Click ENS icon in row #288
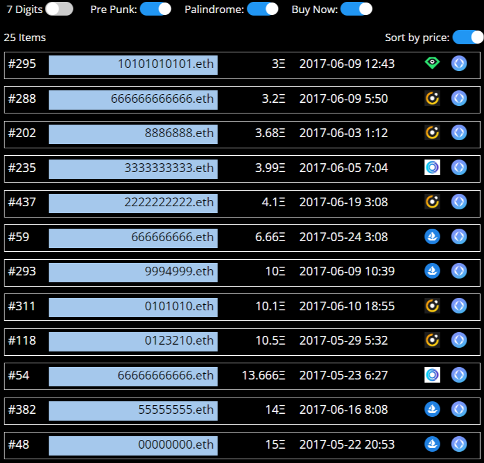Image resolution: width=484 pixels, height=463 pixels. pyautogui.click(x=459, y=98)
